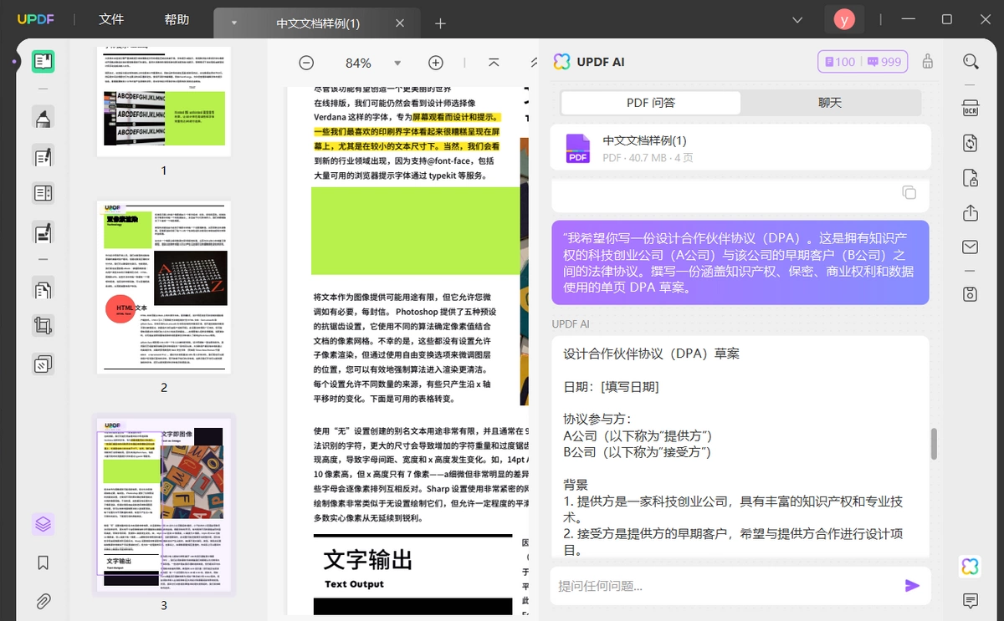Click the 100 / 999 credits badge
This screenshot has height=621, width=1004.
pyautogui.click(x=863, y=62)
